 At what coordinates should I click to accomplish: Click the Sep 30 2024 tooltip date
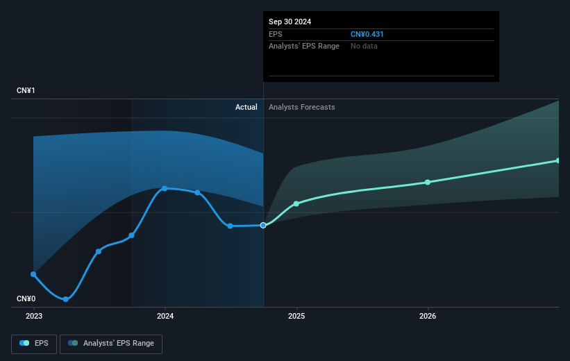pos(290,22)
